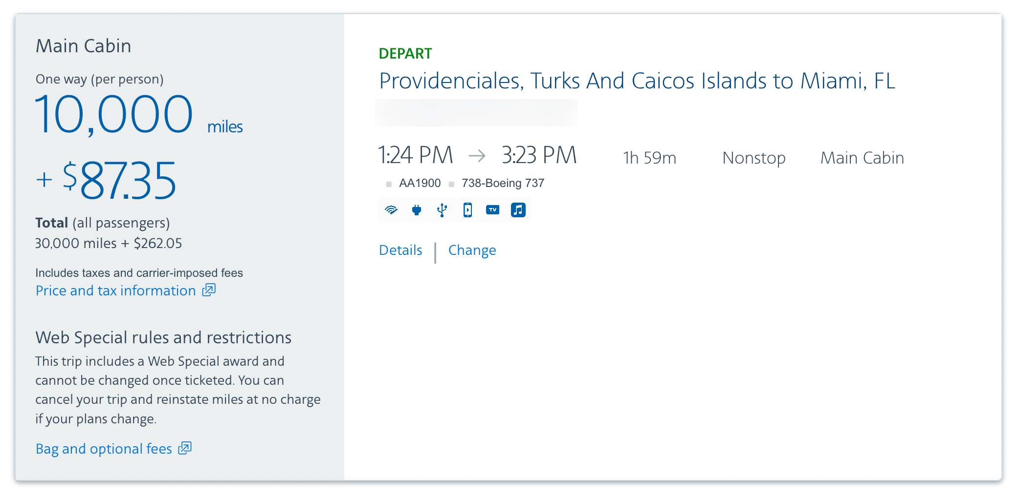Click the personal device entertainment icon
This screenshot has width=1021, height=498.
(x=467, y=210)
